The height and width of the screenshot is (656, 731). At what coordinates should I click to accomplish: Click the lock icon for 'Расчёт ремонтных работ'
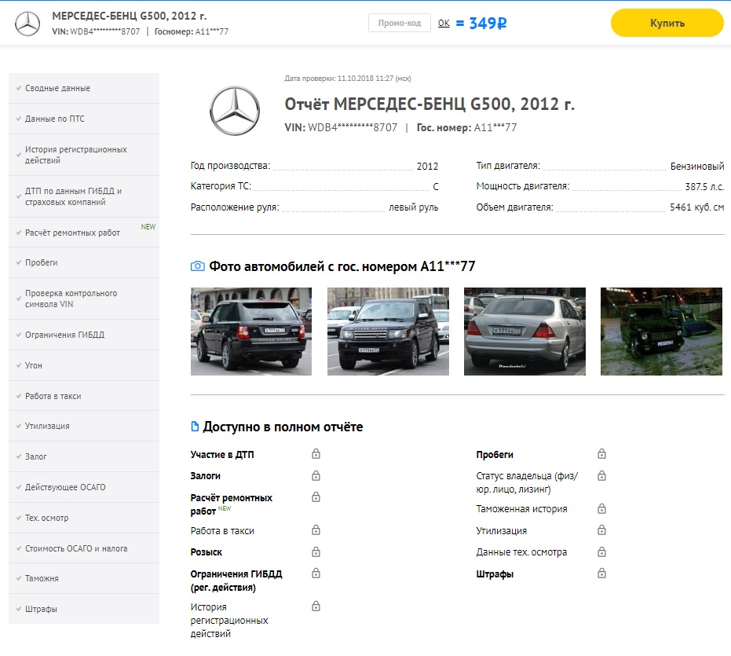pyautogui.click(x=316, y=497)
